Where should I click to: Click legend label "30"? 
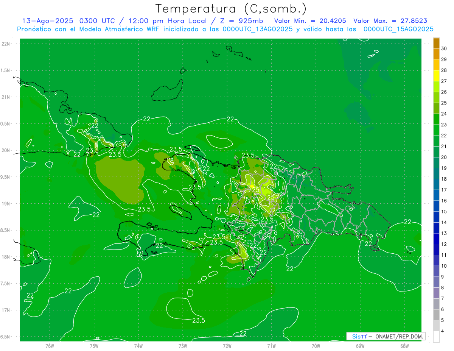coord(444,48)
